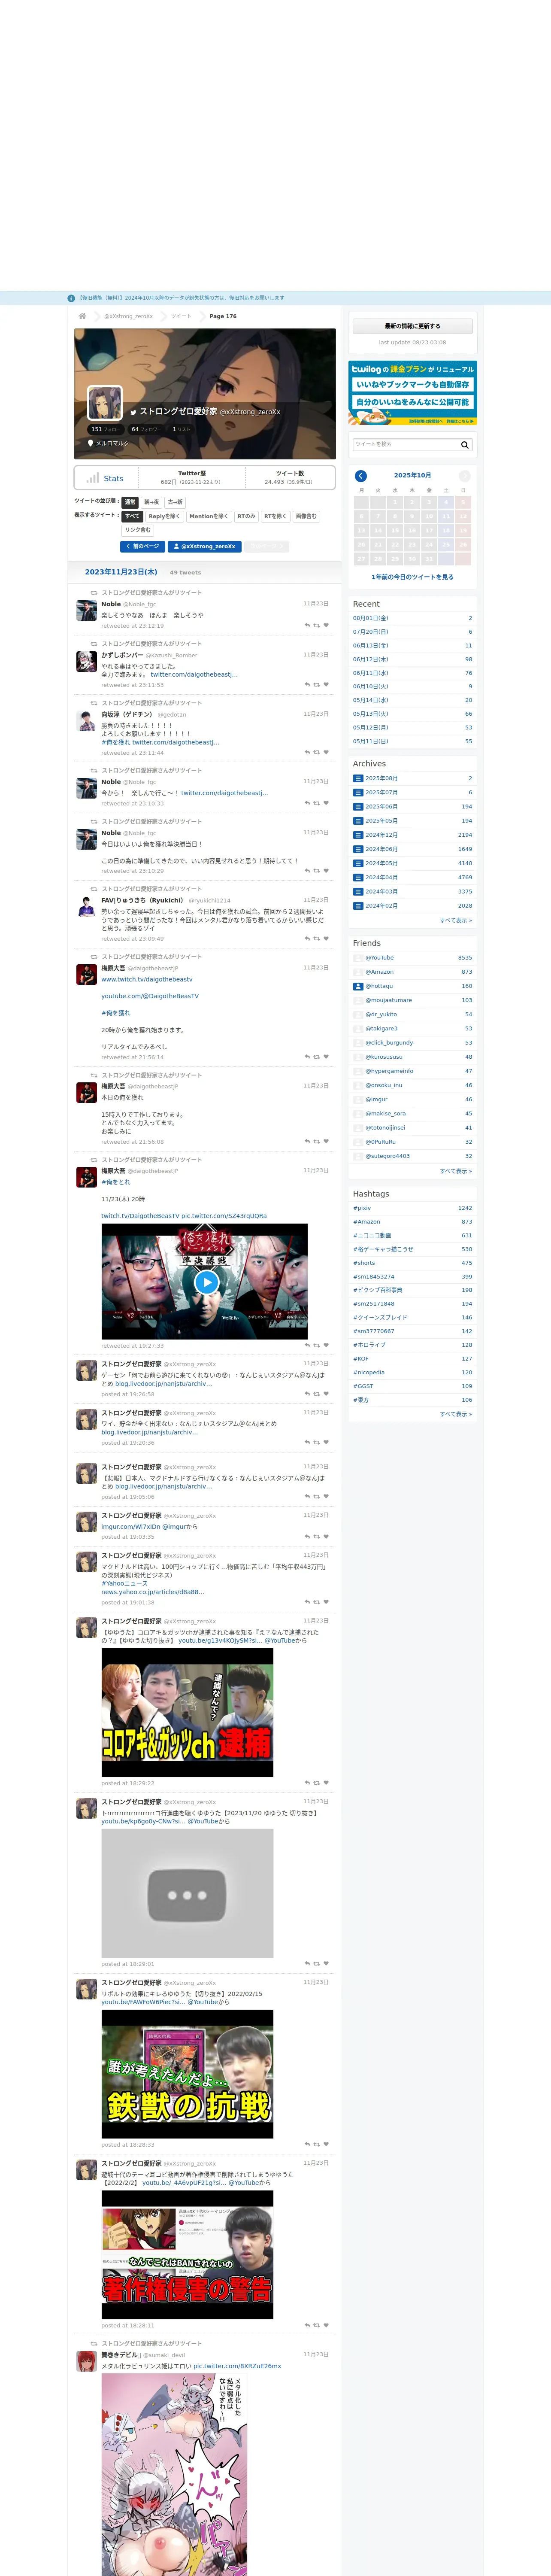Like the tweet posted at 18:28:33
The image size is (551, 2576).
click(326, 2145)
